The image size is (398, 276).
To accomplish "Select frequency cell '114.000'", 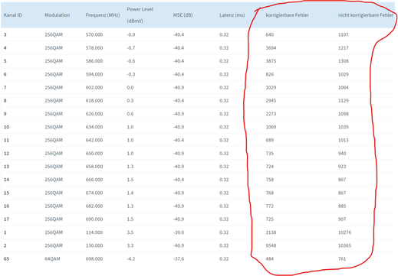I will pos(94,232).
